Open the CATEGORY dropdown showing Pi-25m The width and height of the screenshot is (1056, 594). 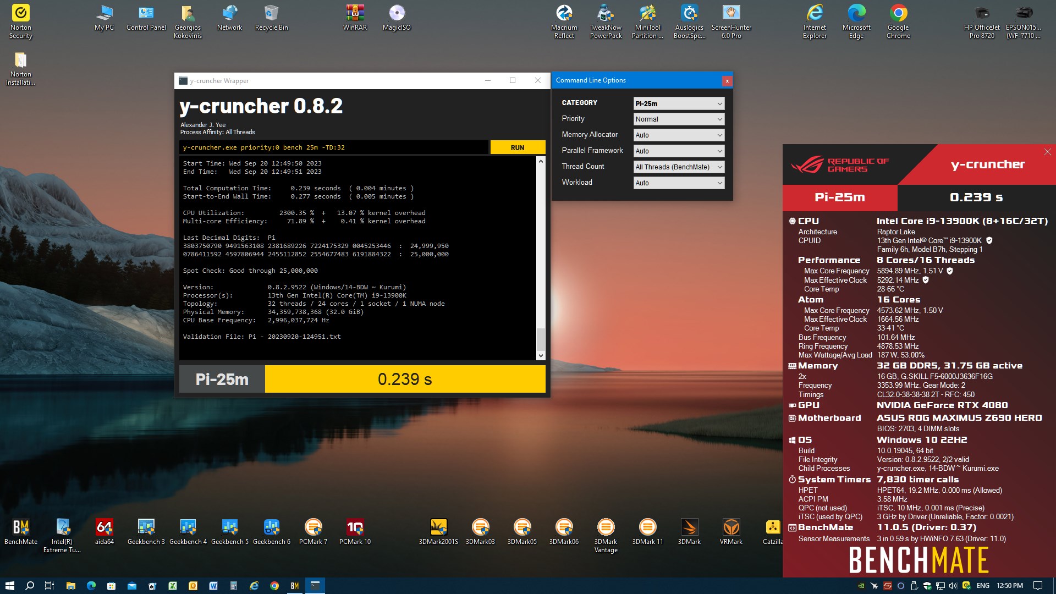tap(679, 103)
